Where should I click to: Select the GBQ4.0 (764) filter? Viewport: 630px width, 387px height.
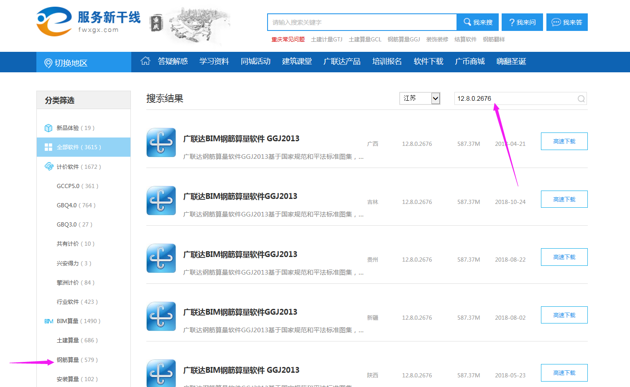[x=76, y=205]
